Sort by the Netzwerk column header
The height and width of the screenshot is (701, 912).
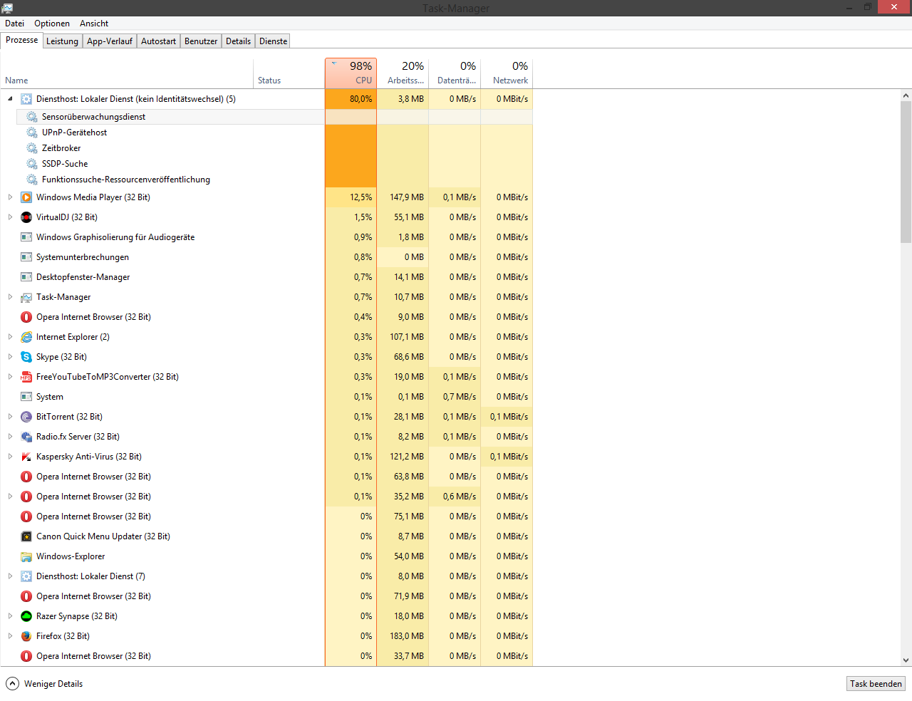click(507, 73)
